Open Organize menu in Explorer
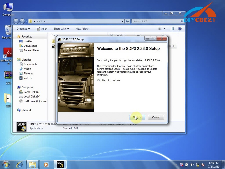Image resolution: width=225 pixels, height=169 pixels. 23,29
